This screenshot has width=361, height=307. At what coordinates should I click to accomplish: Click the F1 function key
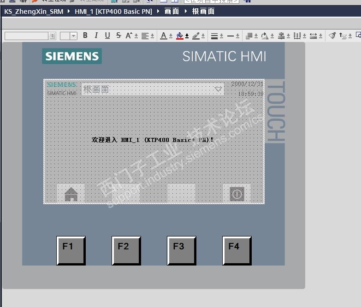[71, 251]
